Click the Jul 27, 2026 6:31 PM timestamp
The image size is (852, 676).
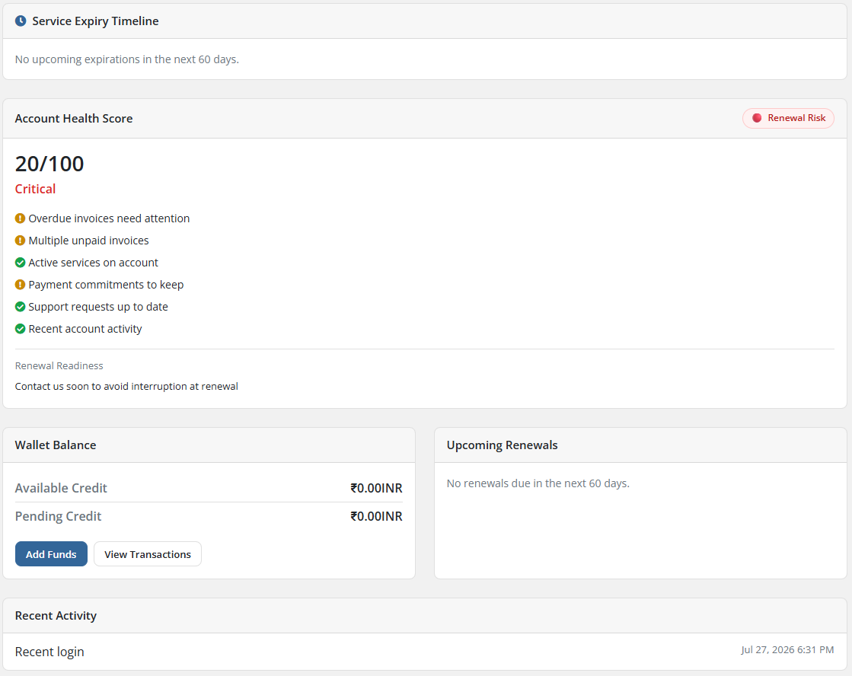787,650
